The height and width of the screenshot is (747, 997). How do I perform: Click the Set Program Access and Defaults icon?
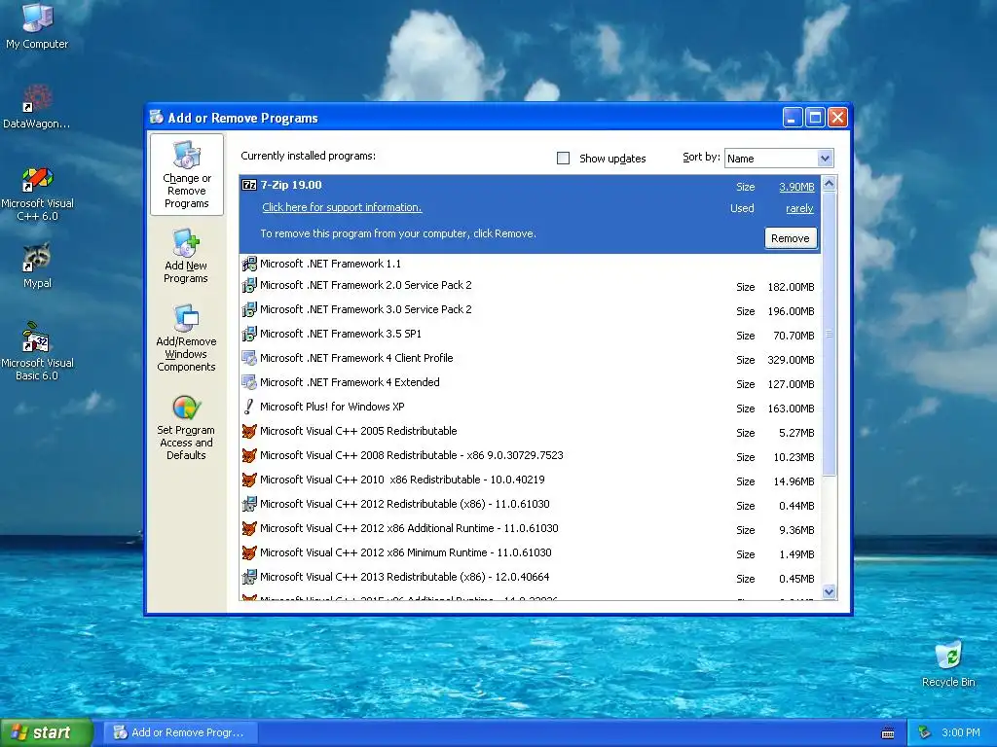coord(186,408)
